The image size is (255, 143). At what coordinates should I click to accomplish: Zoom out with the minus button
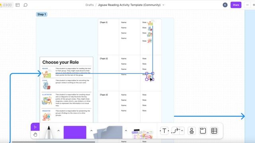tap(247, 5)
